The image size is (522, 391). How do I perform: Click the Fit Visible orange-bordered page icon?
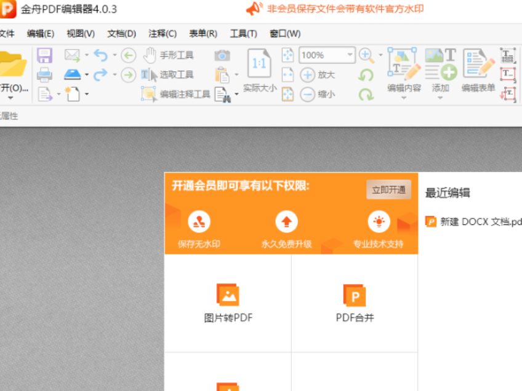(287, 94)
